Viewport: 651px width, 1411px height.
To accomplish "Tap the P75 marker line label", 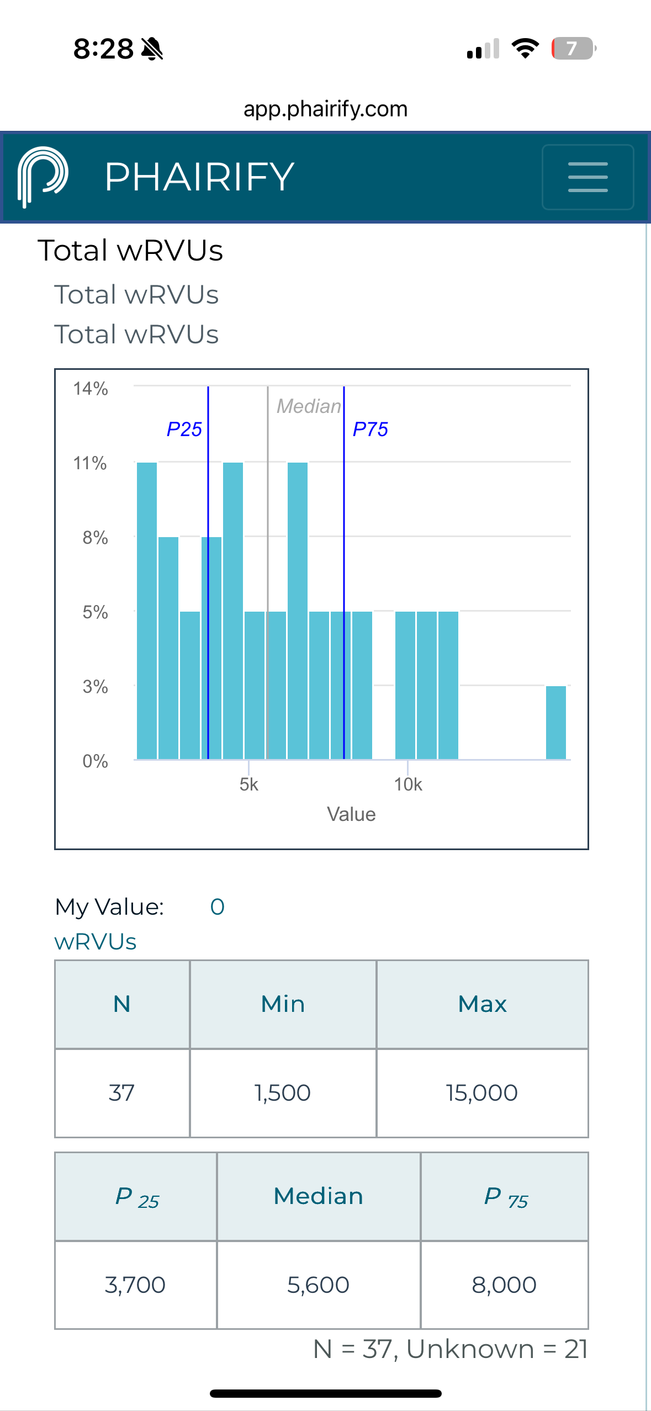I will tap(371, 429).
